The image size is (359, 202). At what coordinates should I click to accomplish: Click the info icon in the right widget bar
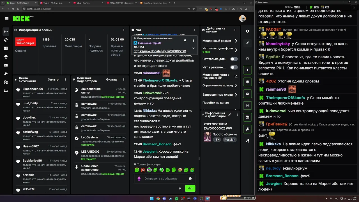coord(247,31)
